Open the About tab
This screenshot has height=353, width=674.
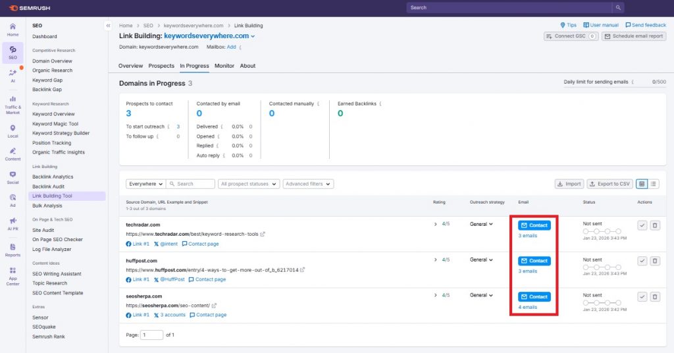point(247,66)
